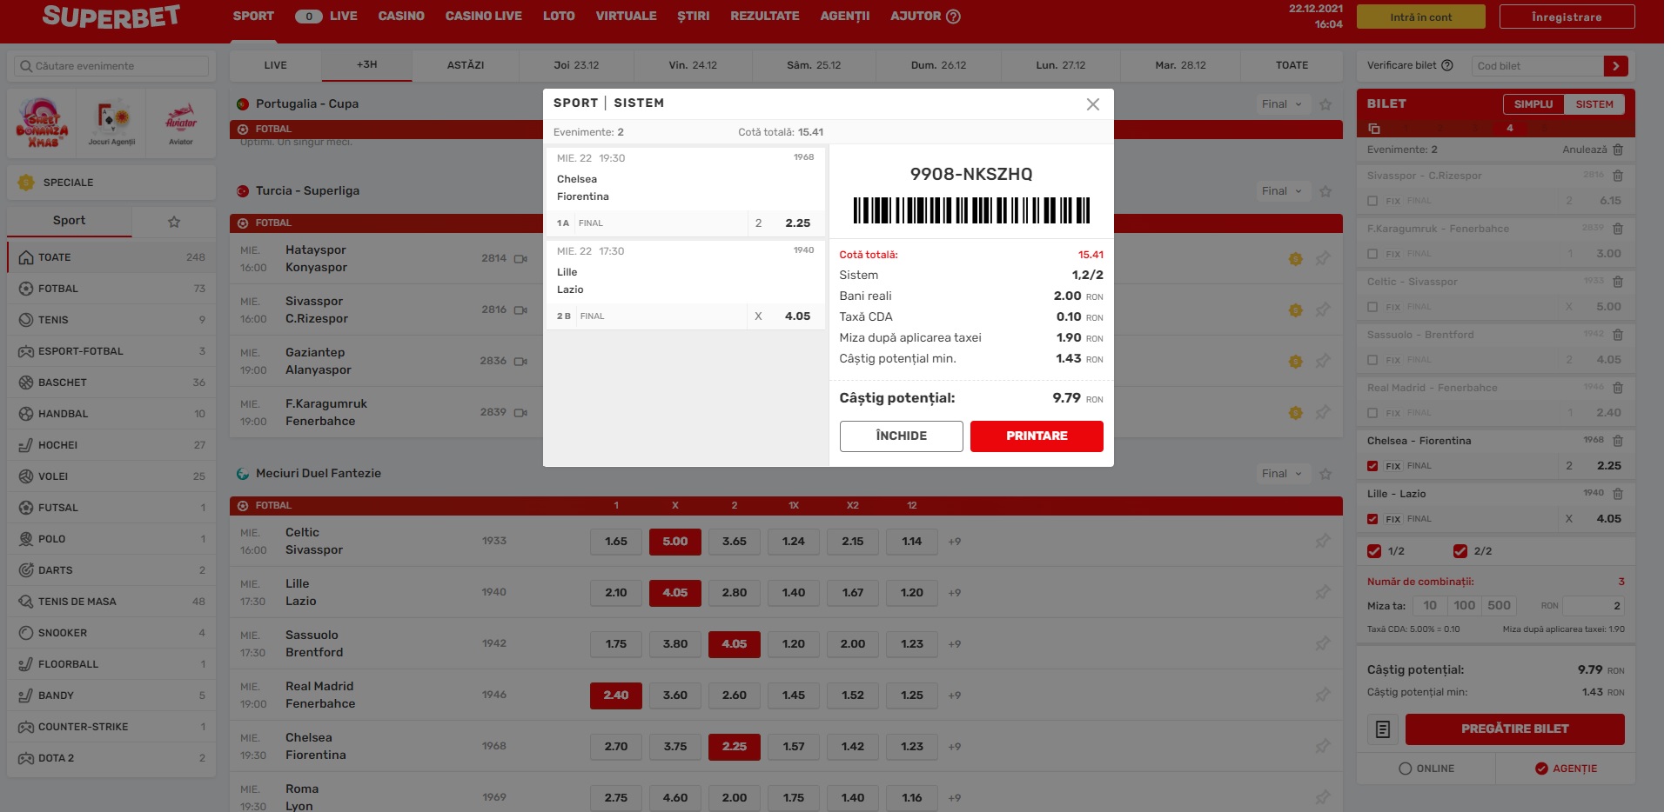
Task: Set stake preset to 100
Action: 1465,606
